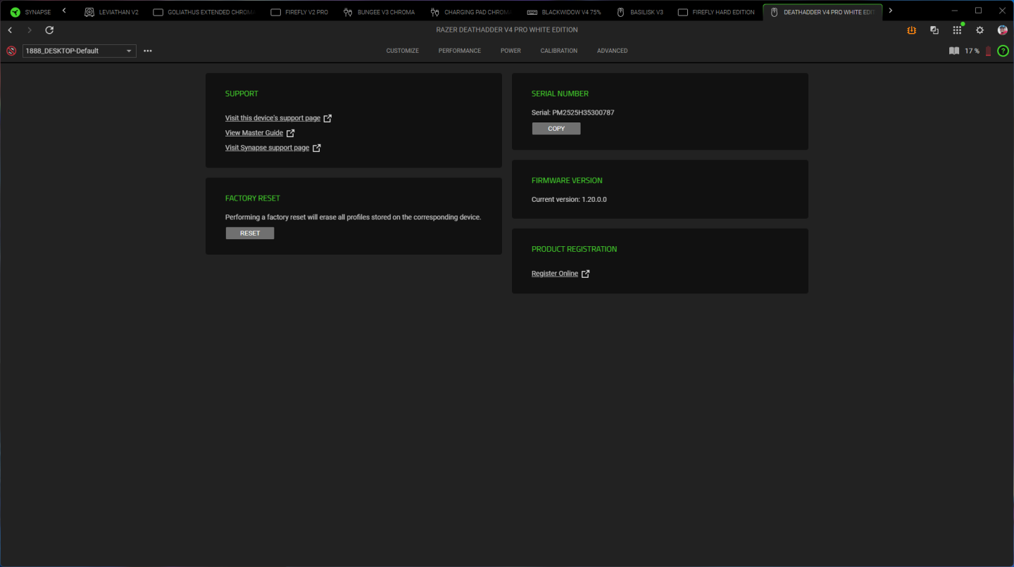The image size is (1014, 567).
Task: Click the Firmware Version heading
Action: point(567,181)
